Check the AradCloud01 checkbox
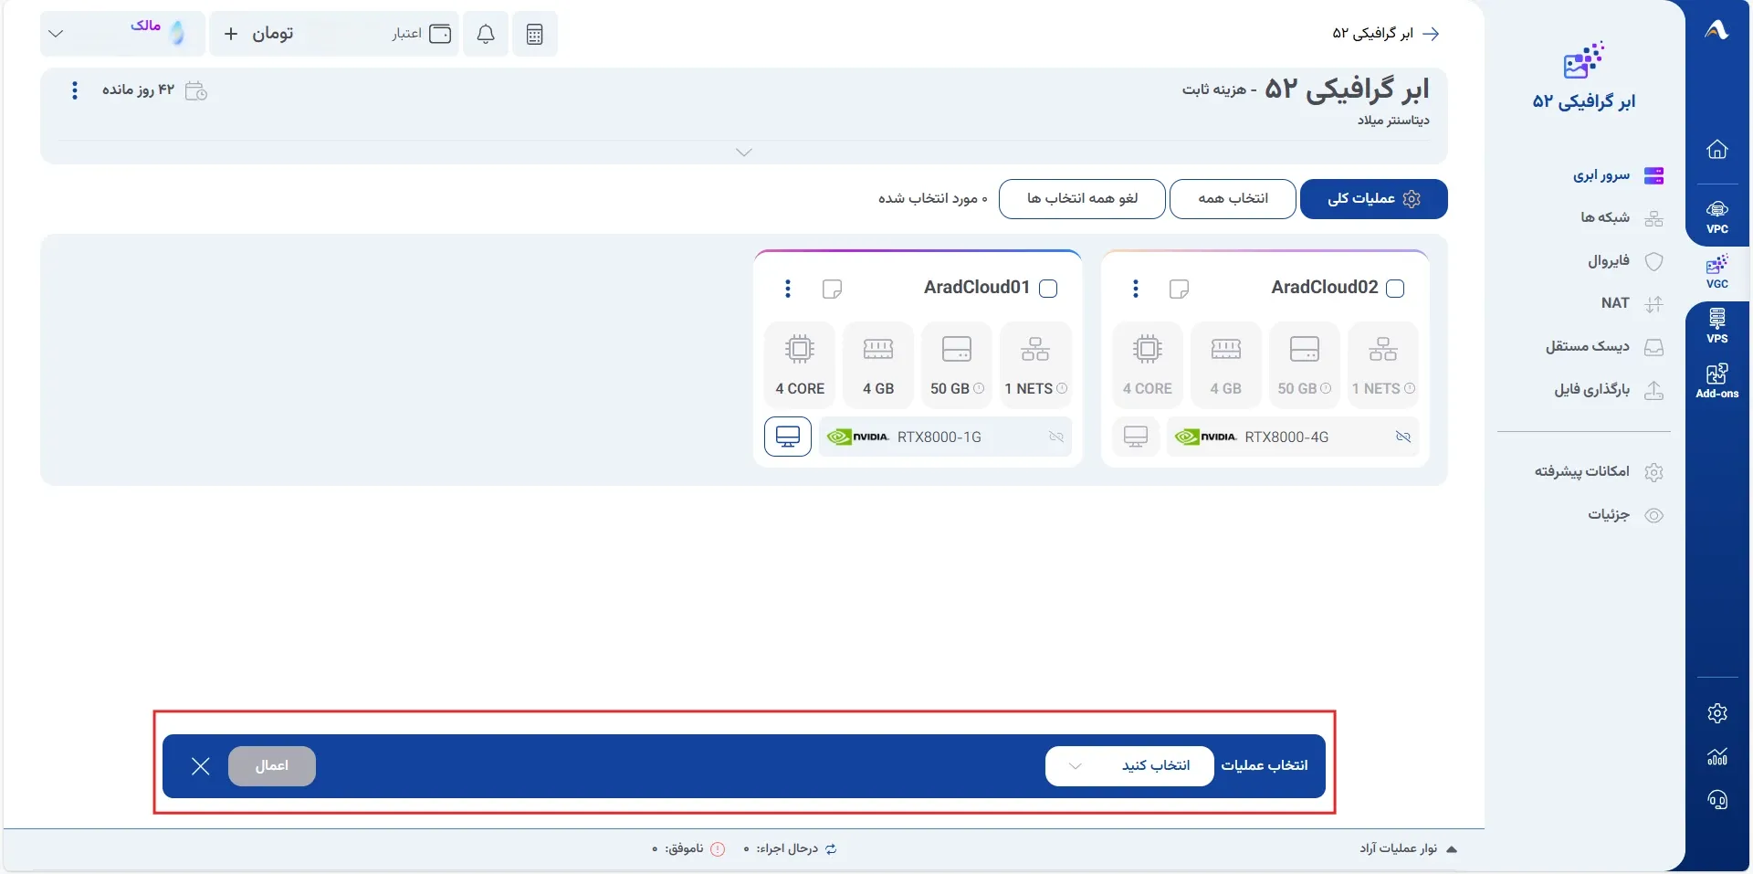 pyautogui.click(x=1049, y=289)
